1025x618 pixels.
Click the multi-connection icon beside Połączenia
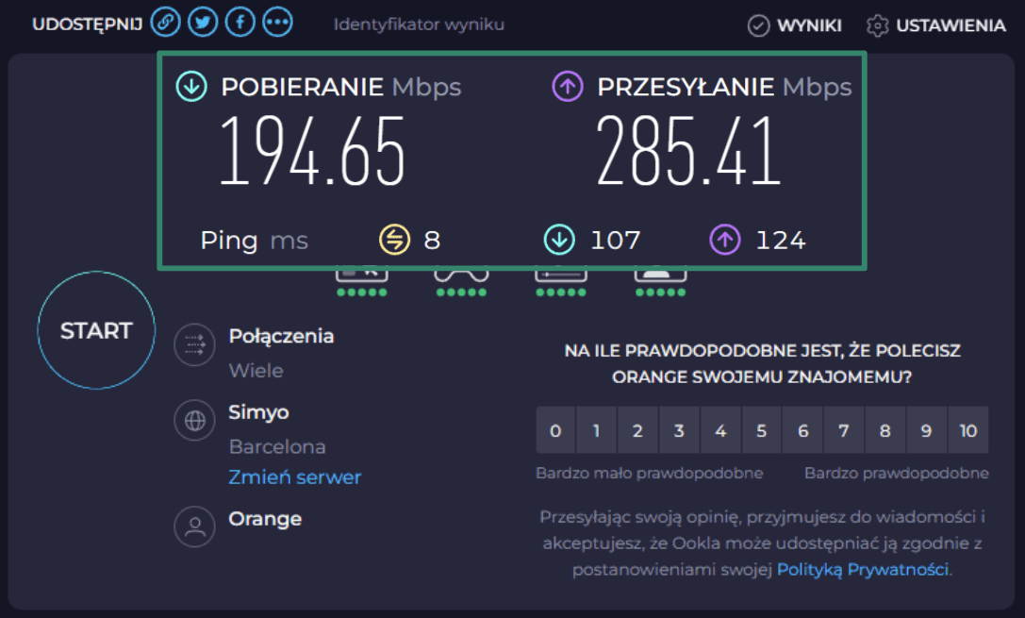[195, 345]
